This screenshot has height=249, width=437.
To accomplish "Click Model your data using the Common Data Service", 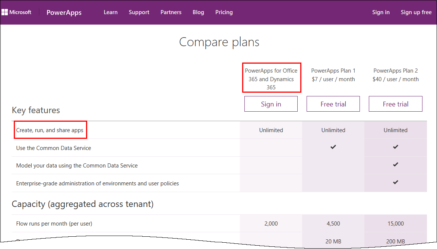I will coord(77,166).
